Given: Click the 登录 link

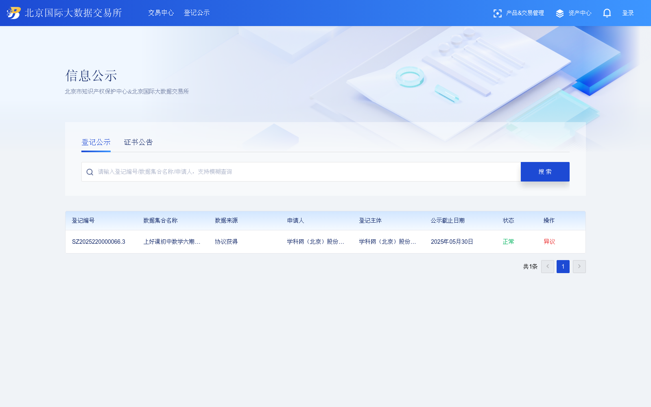Looking at the screenshot, I should [628, 13].
